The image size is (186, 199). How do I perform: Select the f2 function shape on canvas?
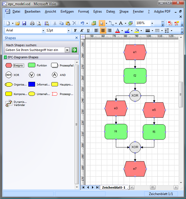135,76
